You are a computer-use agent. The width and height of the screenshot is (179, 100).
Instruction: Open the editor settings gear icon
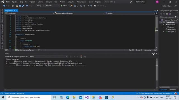click(157, 11)
